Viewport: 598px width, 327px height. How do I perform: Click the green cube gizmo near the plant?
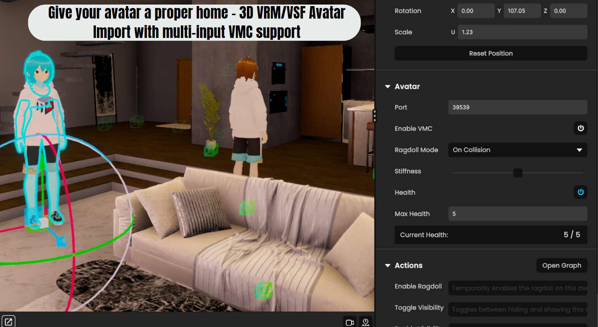click(x=211, y=149)
